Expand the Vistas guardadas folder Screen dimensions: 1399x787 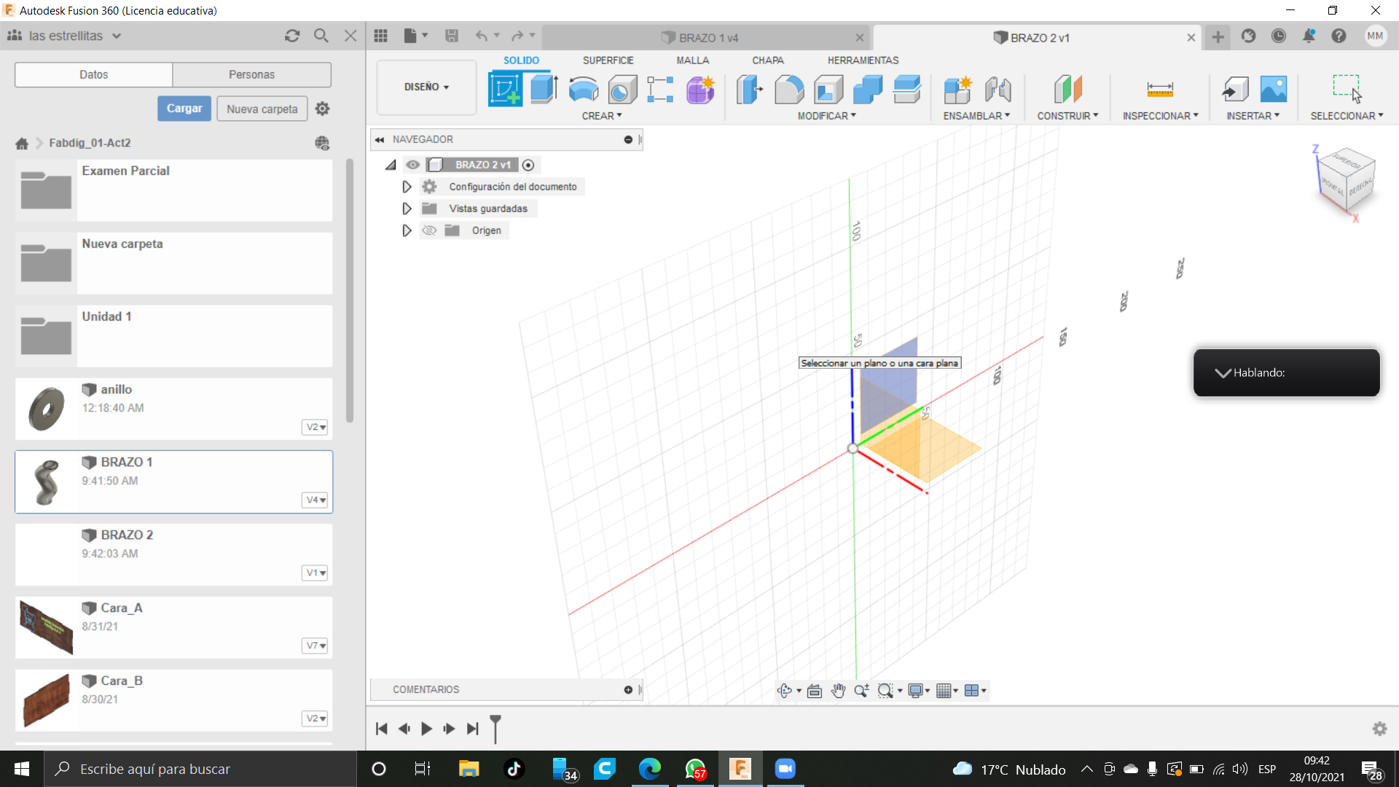click(407, 208)
